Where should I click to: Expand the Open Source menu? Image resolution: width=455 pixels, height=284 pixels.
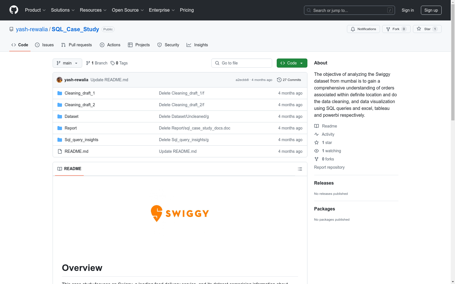pyautogui.click(x=128, y=10)
